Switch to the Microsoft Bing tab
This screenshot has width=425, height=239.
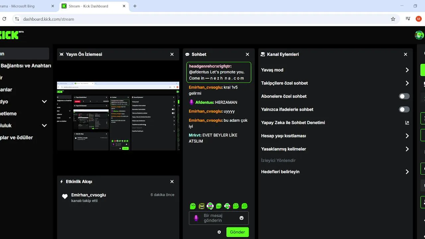tap(23, 6)
